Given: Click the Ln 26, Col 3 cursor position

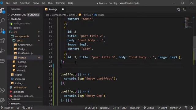Looking at the screenshot, I should tap(91, 108).
